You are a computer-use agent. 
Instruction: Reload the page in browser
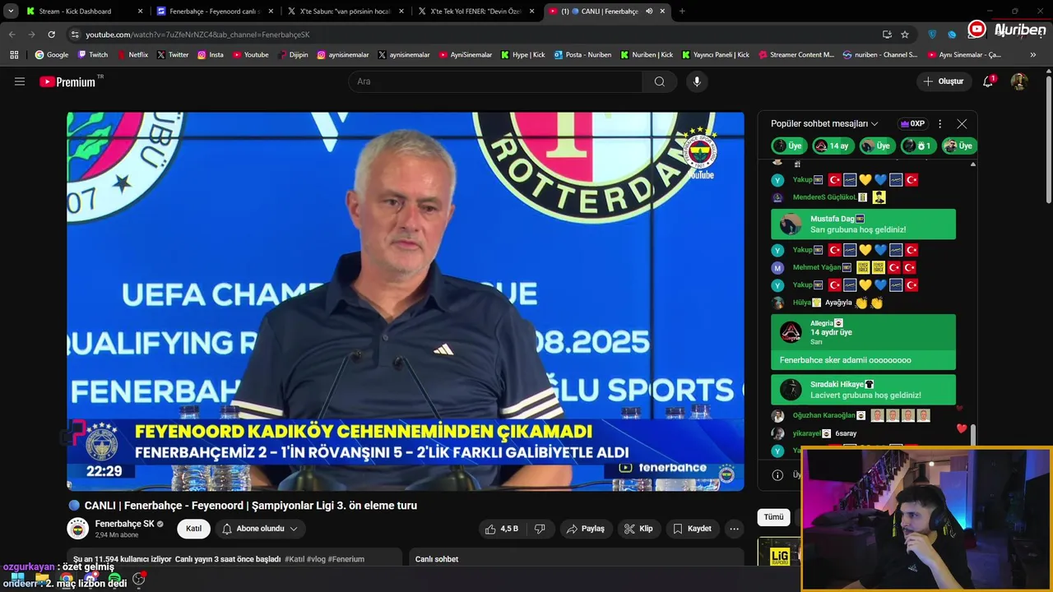coord(51,35)
